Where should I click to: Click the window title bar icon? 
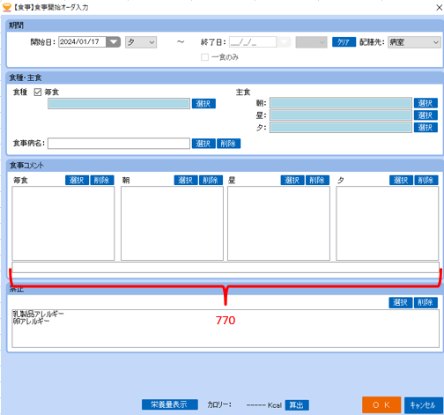[x=6, y=7]
